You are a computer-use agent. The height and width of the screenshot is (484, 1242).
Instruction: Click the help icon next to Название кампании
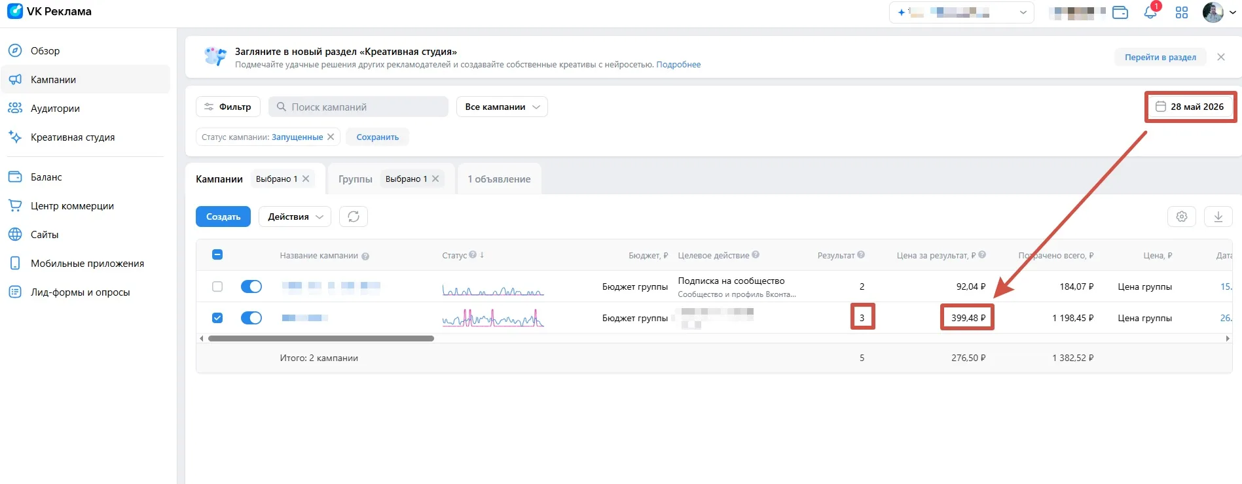point(365,256)
